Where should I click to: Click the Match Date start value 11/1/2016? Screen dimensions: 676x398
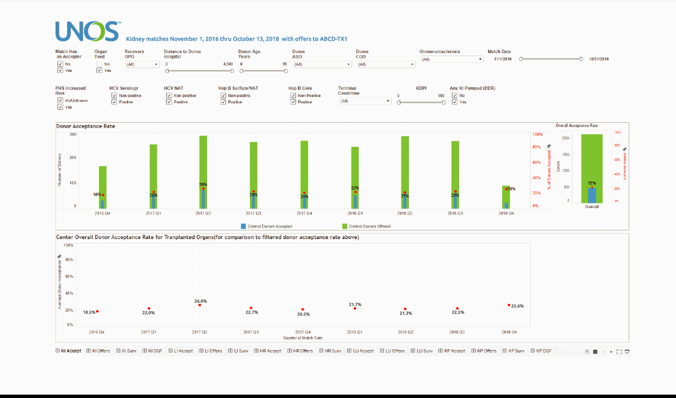point(503,59)
